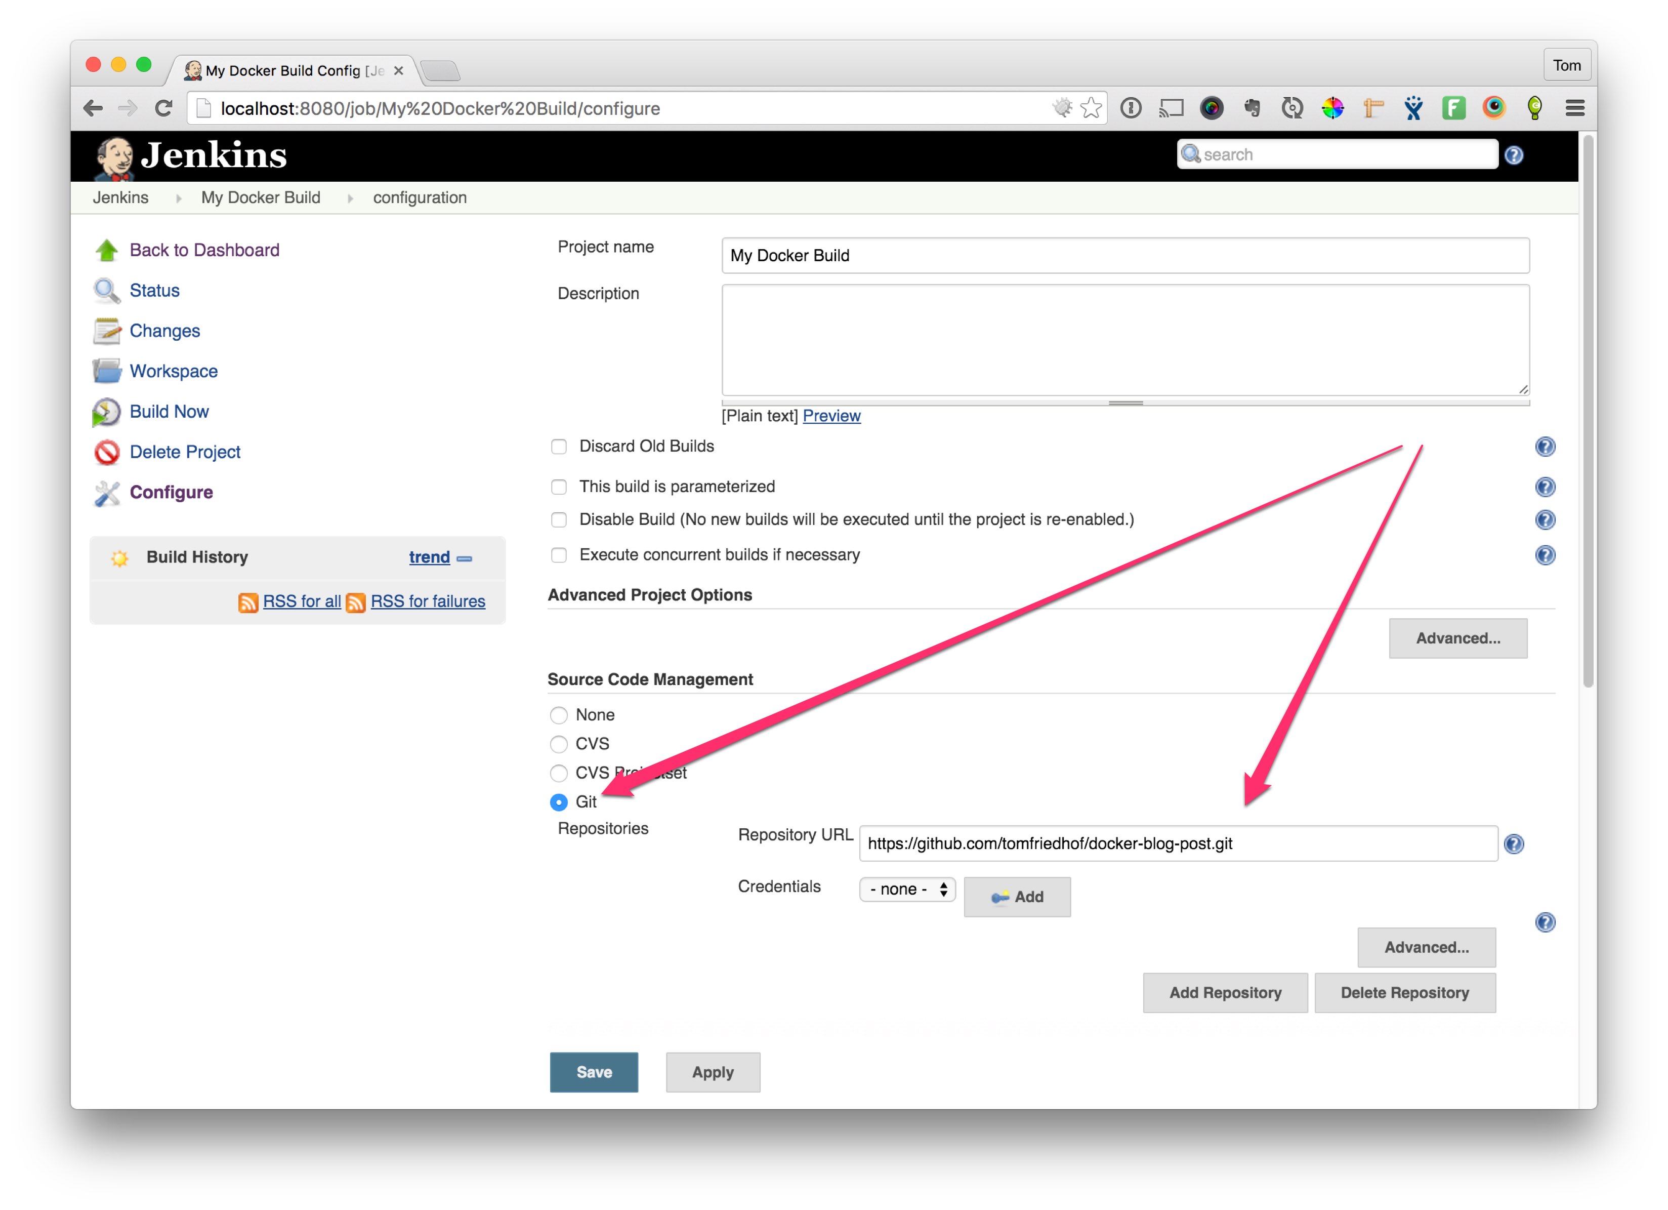Viewport: 1668px width, 1210px height.
Task: Click the lightbulb extension icon
Action: click(1534, 109)
